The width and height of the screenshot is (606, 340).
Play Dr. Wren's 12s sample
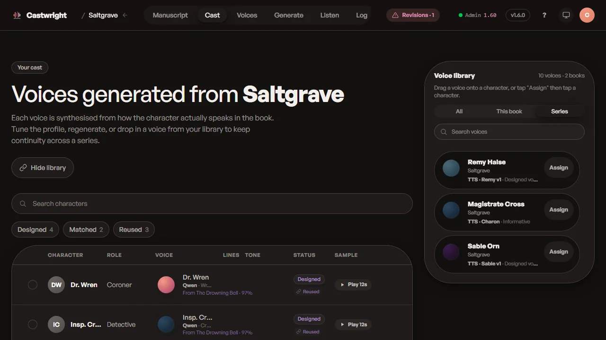pos(354,285)
